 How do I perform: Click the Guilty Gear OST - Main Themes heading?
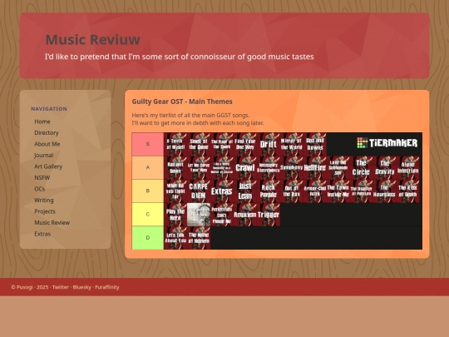[x=182, y=102]
